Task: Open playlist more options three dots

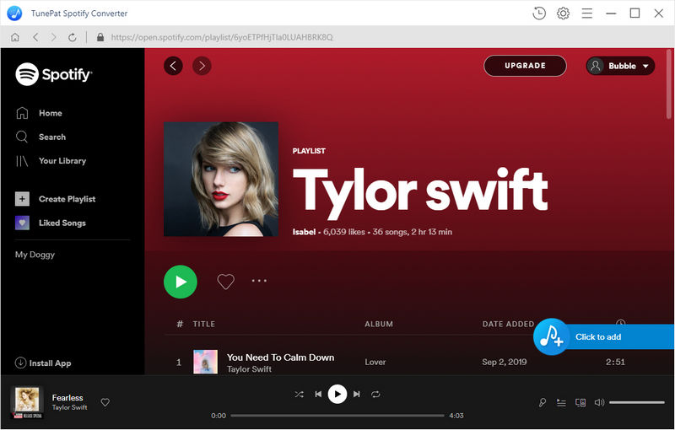Action: (x=259, y=281)
